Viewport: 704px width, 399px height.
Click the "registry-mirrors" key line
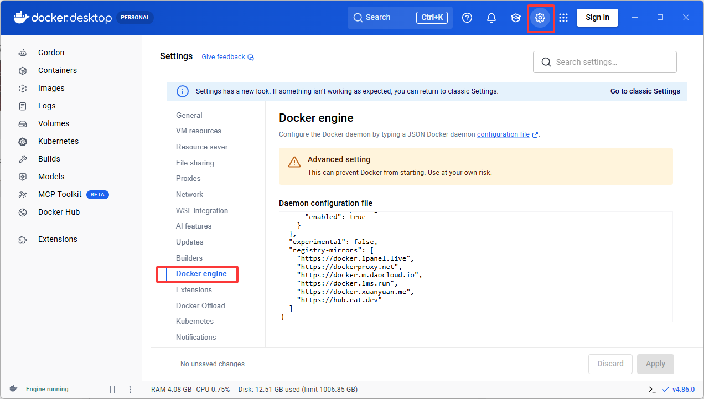[332, 250]
